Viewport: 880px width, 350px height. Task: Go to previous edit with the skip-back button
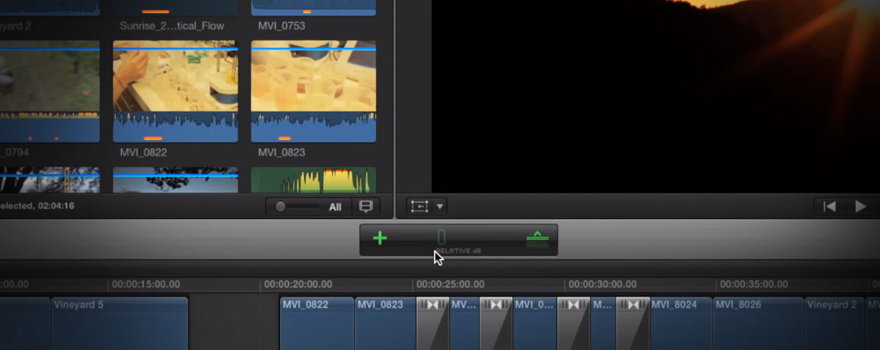click(829, 206)
